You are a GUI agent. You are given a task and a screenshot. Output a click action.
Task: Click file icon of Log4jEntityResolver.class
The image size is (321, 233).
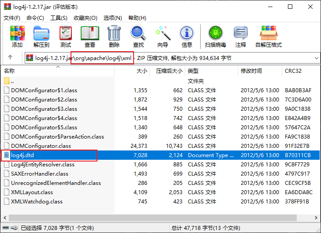[x=7, y=164]
